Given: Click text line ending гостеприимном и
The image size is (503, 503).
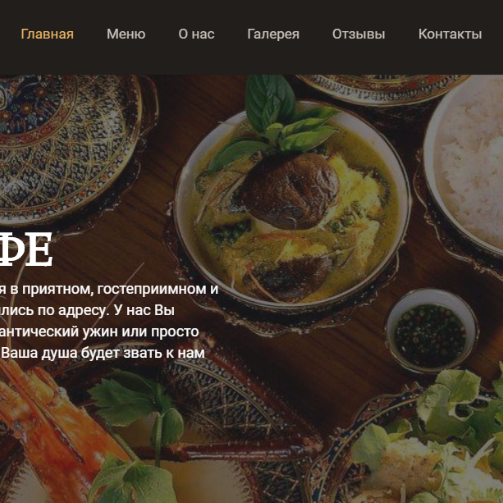Looking at the screenshot, I should click(109, 290).
